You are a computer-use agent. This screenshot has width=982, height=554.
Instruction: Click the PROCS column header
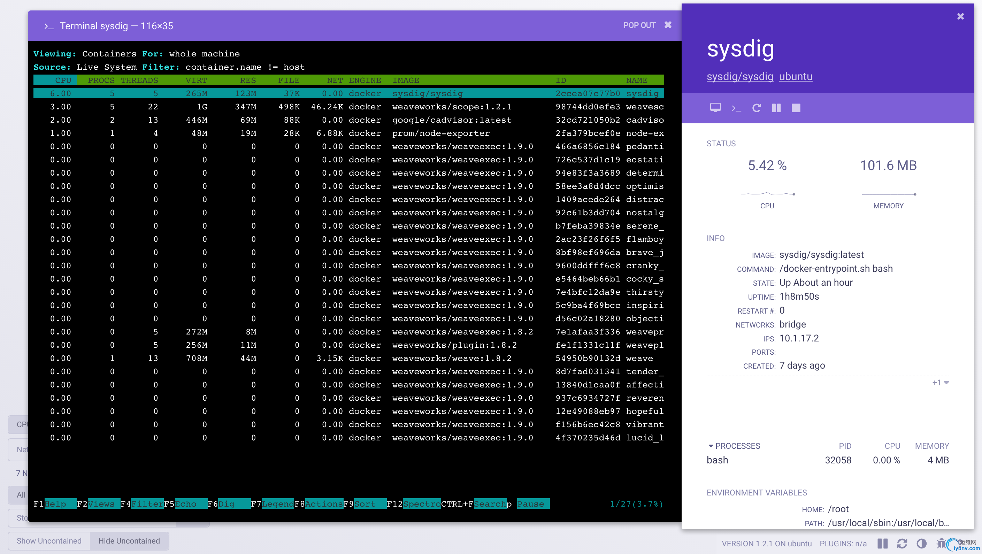101,80
